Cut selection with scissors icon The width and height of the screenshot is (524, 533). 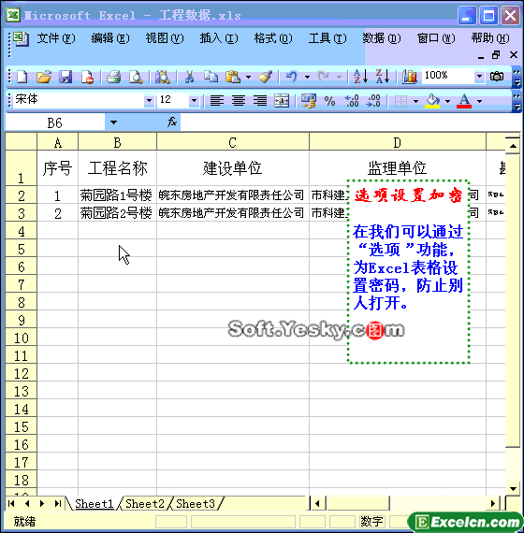(x=189, y=77)
